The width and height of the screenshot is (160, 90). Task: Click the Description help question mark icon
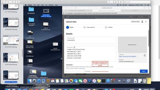coord(74,47)
